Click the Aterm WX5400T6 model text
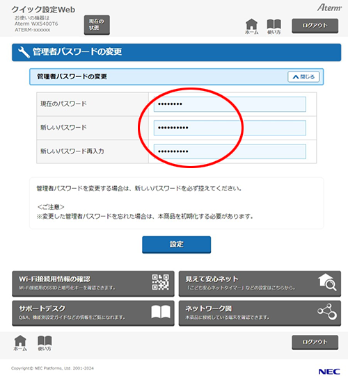The image size is (348, 380). (x=36, y=24)
